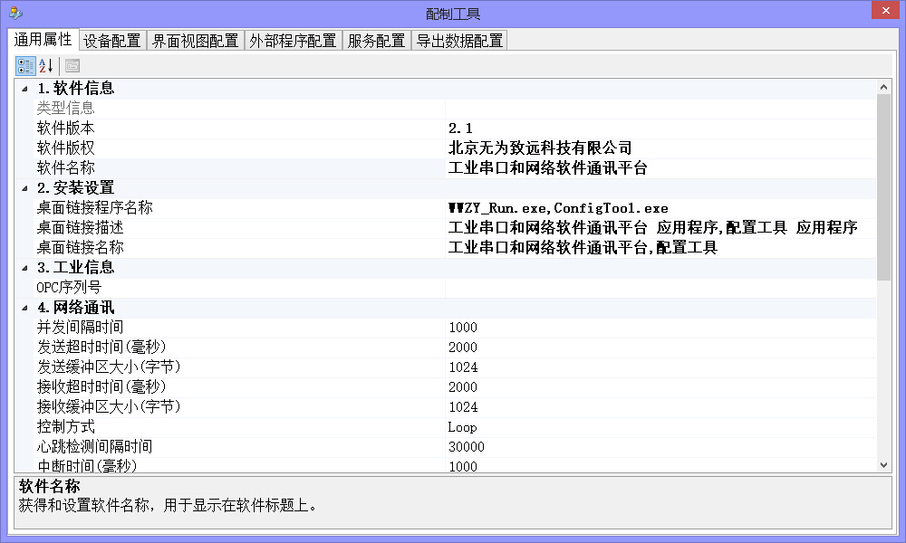This screenshot has height=543, width=906.
Task: Click the empty OPC序列号 value field
Action: point(660,288)
